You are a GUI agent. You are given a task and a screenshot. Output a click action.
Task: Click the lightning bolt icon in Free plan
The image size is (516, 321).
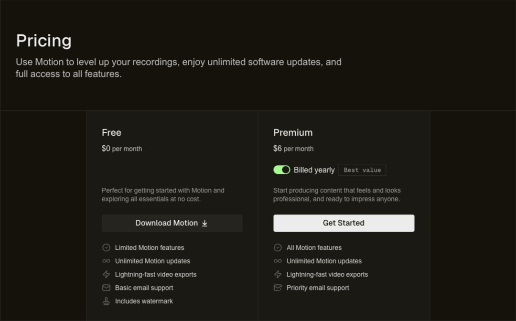coord(106,274)
